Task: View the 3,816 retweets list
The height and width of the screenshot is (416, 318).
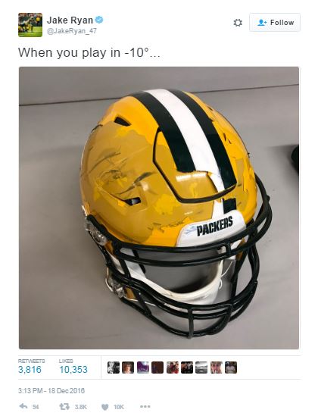Action: [x=30, y=369]
